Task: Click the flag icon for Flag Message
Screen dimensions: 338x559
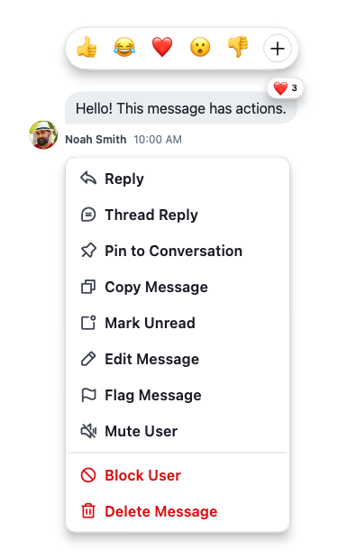Action: coord(88,395)
